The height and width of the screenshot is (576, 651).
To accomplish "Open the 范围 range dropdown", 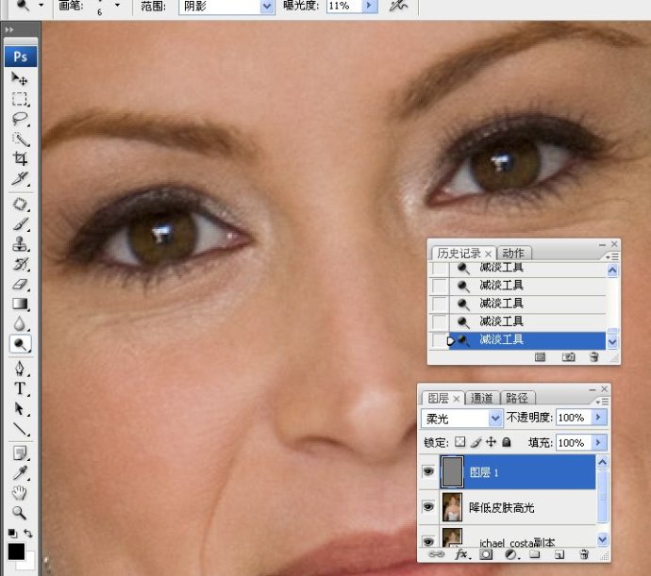I will point(267,7).
